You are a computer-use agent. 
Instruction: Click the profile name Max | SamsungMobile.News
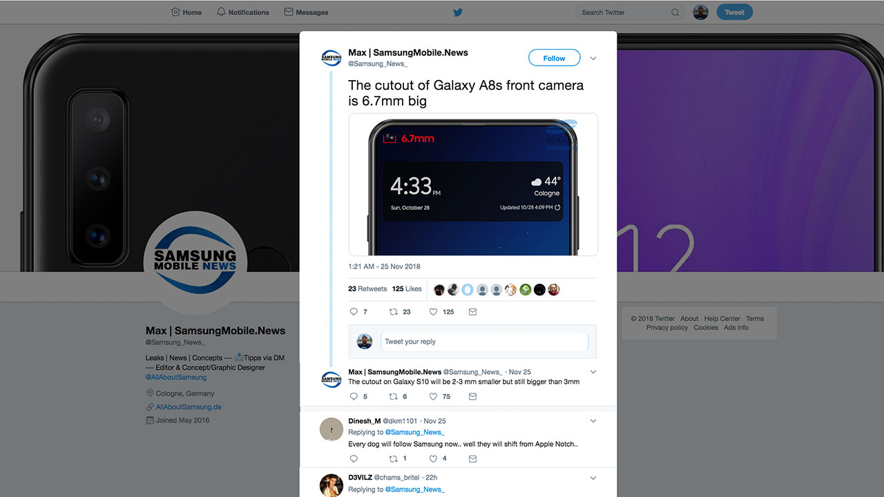pyautogui.click(x=215, y=331)
